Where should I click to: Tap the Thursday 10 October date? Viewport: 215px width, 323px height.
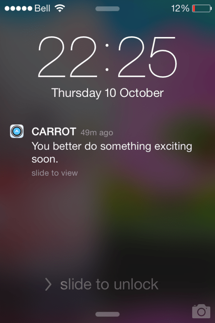[108, 93]
